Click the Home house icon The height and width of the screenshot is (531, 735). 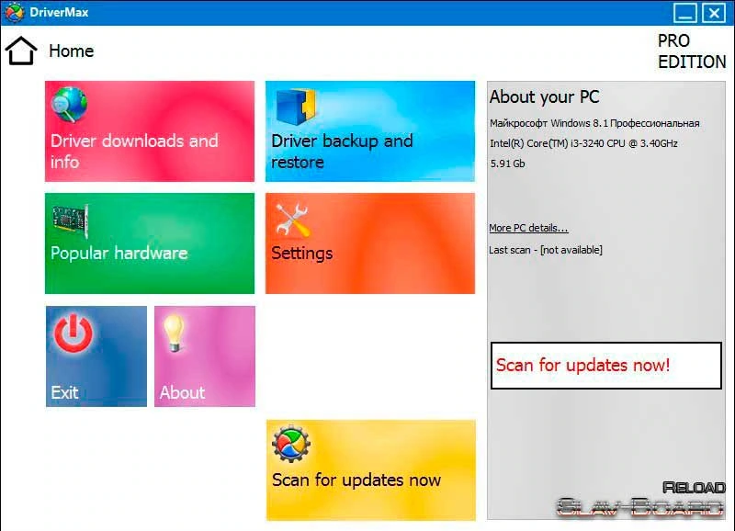click(x=20, y=51)
